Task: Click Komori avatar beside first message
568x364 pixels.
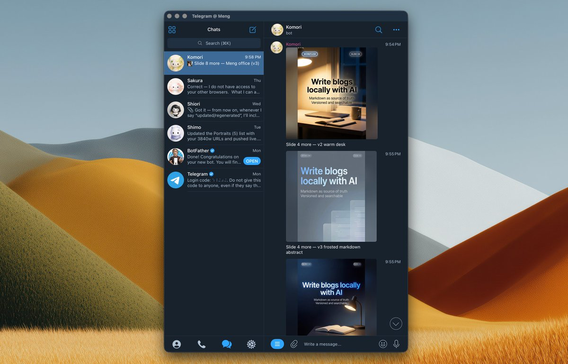Action: tap(276, 47)
